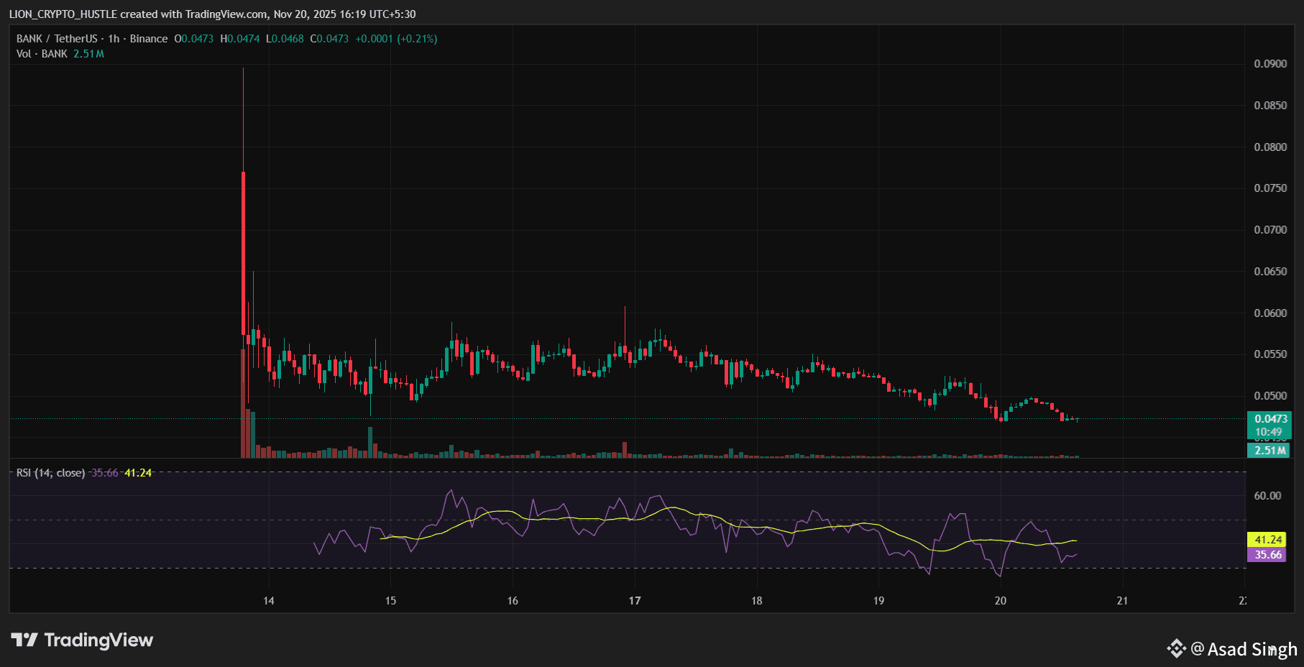The image size is (1304, 667).
Task: Click the +0.0001 (+0.21%) change value
Action: [396, 39]
